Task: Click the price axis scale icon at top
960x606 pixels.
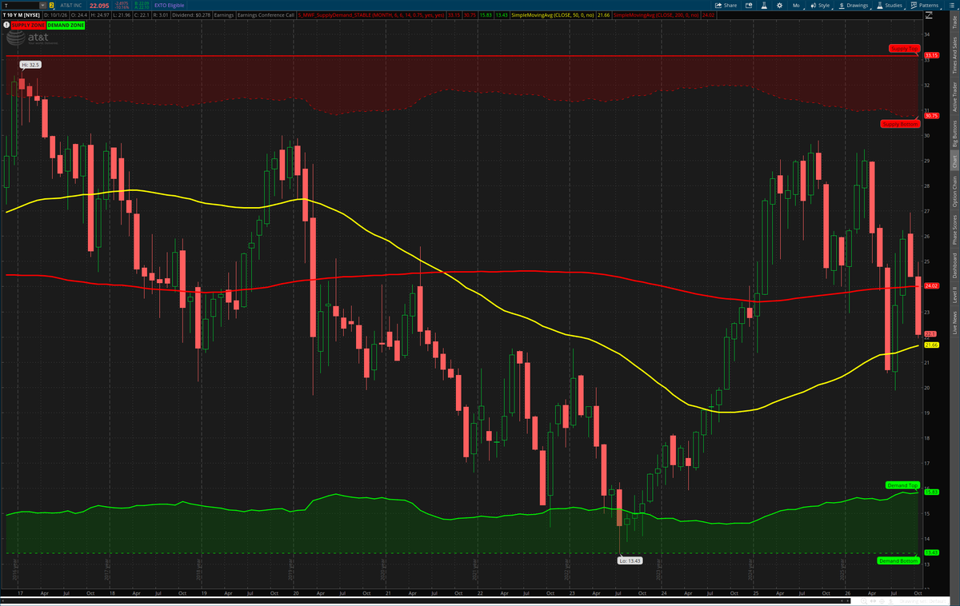Action: tap(928, 15)
